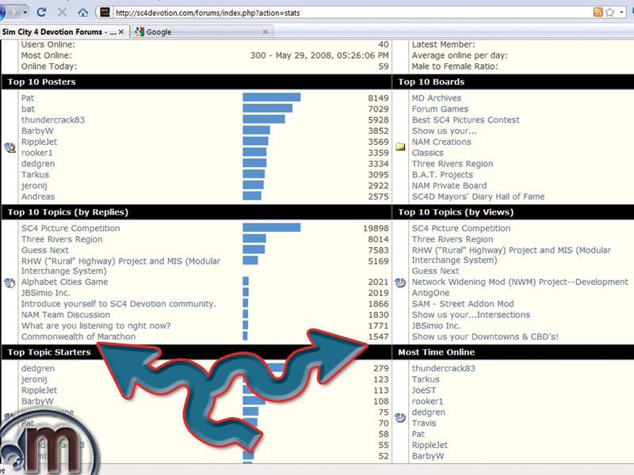Open the address bar dropdown arrow
634x475 pixels.
click(x=621, y=12)
